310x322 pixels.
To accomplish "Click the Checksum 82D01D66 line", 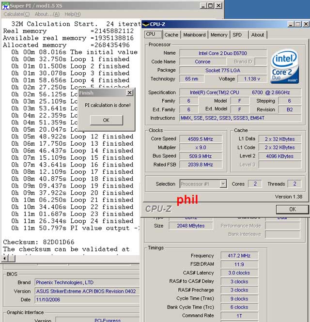I will click(x=39, y=242).
